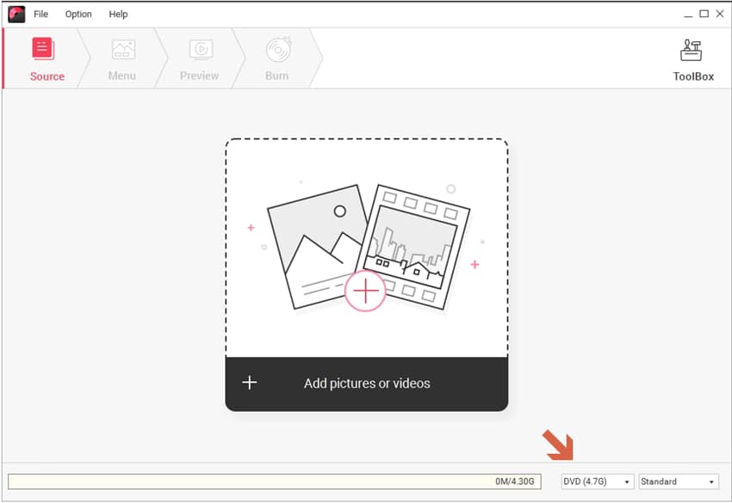The width and height of the screenshot is (732, 503).
Task: Click the 0M/4.30G disc capacity bar
Action: coord(274,482)
